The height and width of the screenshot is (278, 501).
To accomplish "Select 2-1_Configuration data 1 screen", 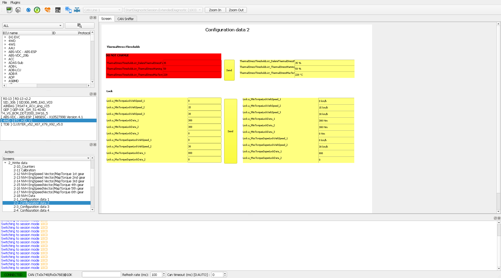I will pyautogui.click(x=31, y=199).
